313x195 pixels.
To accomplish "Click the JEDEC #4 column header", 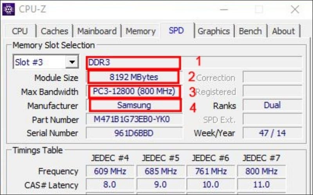I will pyautogui.click(x=110, y=158).
